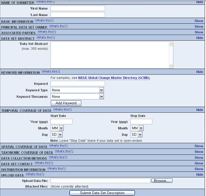Hide the Data Set Abstract section
The width and height of the screenshot is (206, 196).
coord(199,38)
